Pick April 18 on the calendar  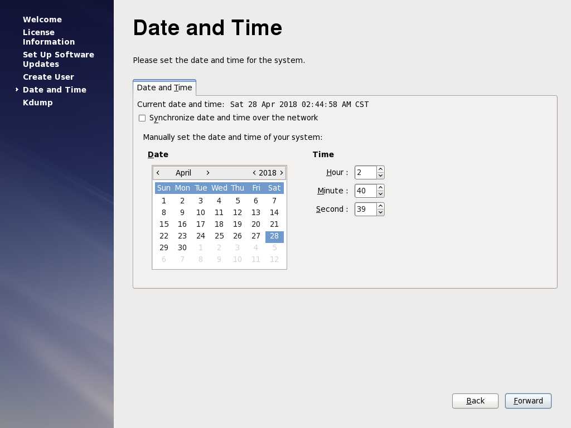tap(219, 224)
